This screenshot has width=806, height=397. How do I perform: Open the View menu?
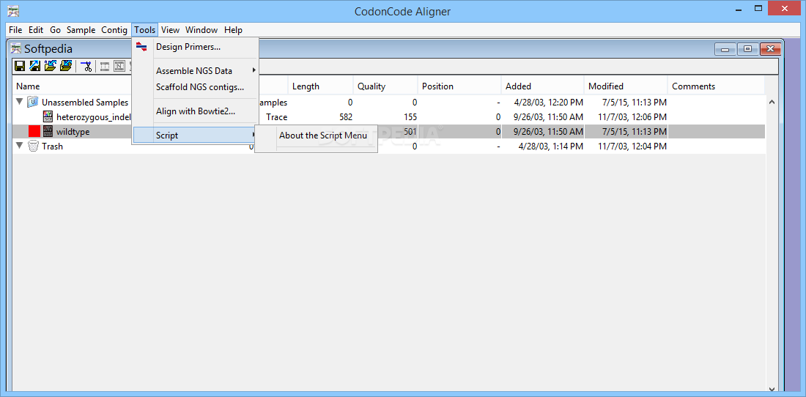(170, 30)
